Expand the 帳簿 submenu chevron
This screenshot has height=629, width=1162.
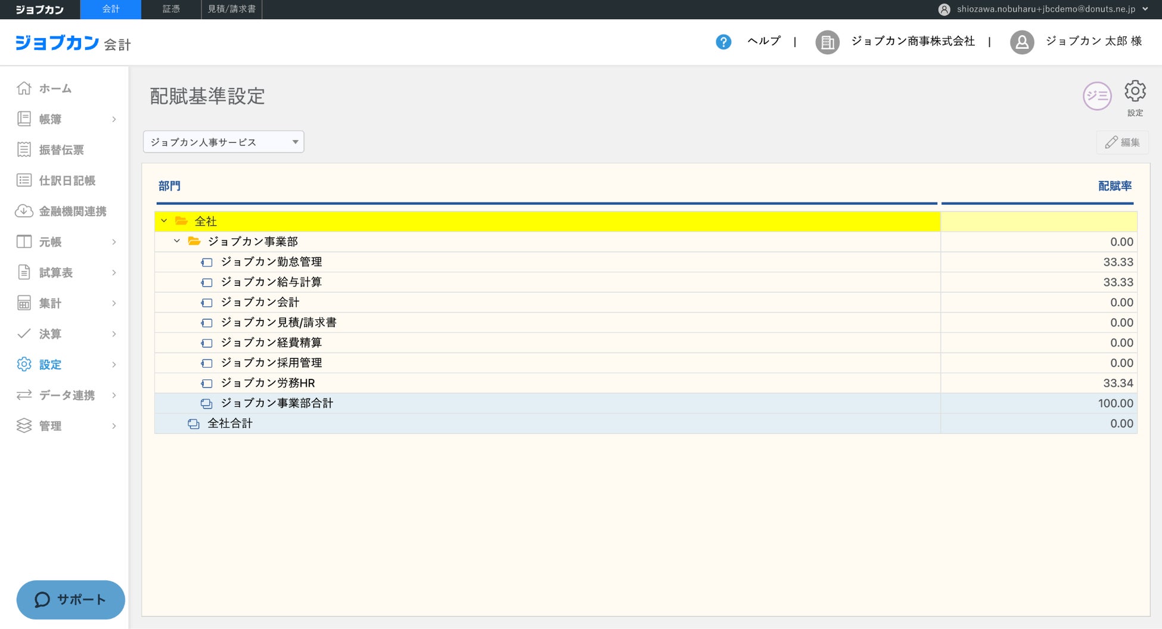pyautogui.click(x=114, y=119)
